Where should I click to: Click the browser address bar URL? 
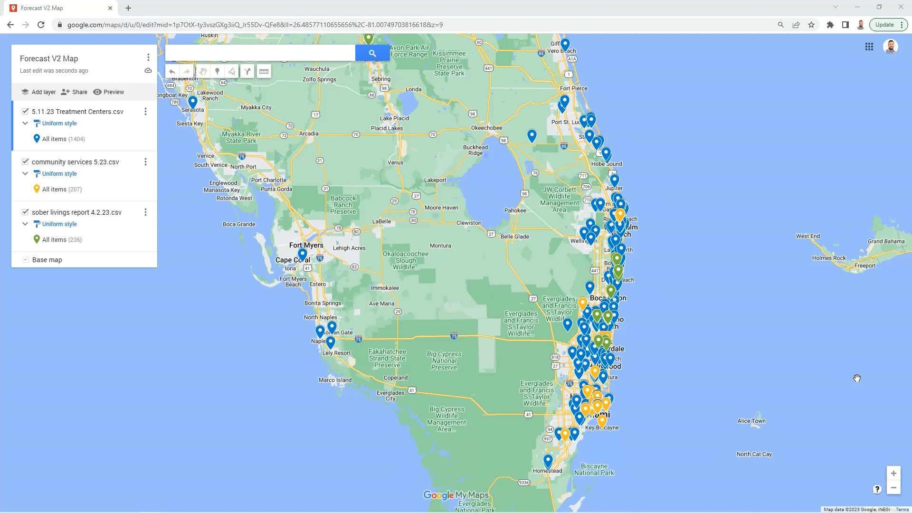tap(255, 25)
